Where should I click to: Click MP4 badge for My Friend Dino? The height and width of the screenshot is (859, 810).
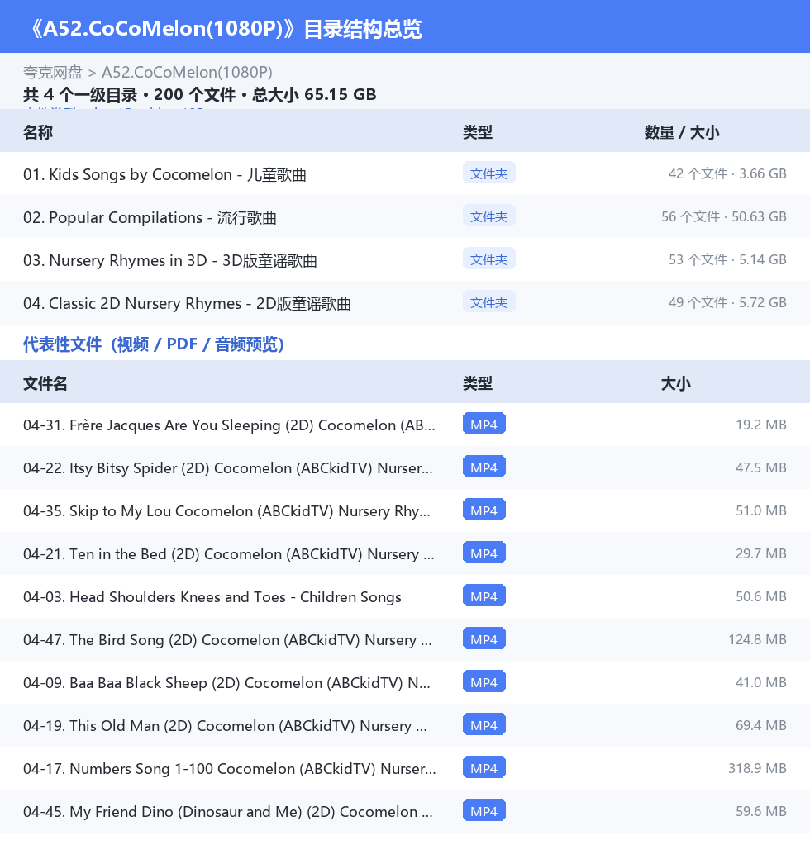(x=484, y=810)
